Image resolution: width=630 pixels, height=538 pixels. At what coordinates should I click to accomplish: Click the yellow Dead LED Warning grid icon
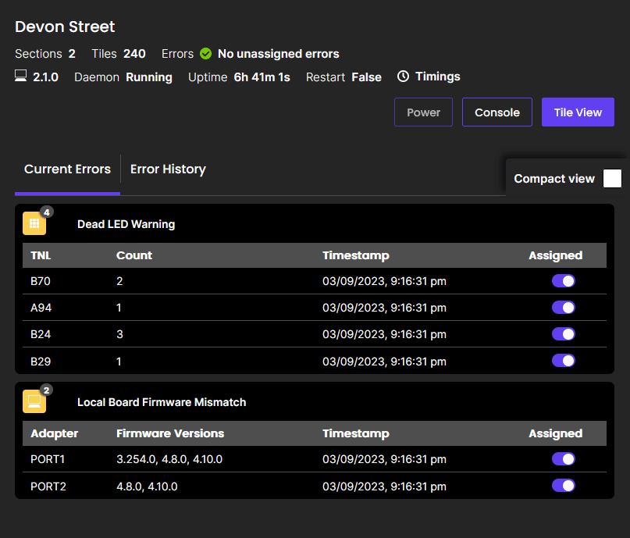(34, 224)
